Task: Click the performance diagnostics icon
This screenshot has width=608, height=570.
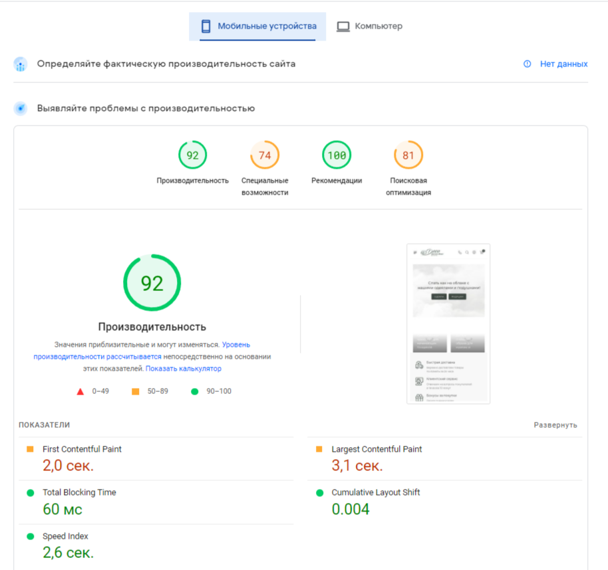Action: [21, 108]
